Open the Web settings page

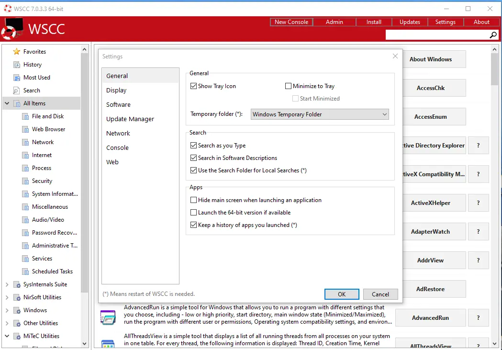click(140, 162)
